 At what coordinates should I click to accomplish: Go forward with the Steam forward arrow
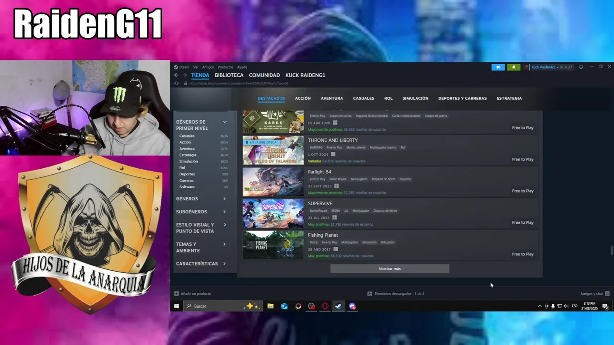pyautogui.click(x=184, y=75)
